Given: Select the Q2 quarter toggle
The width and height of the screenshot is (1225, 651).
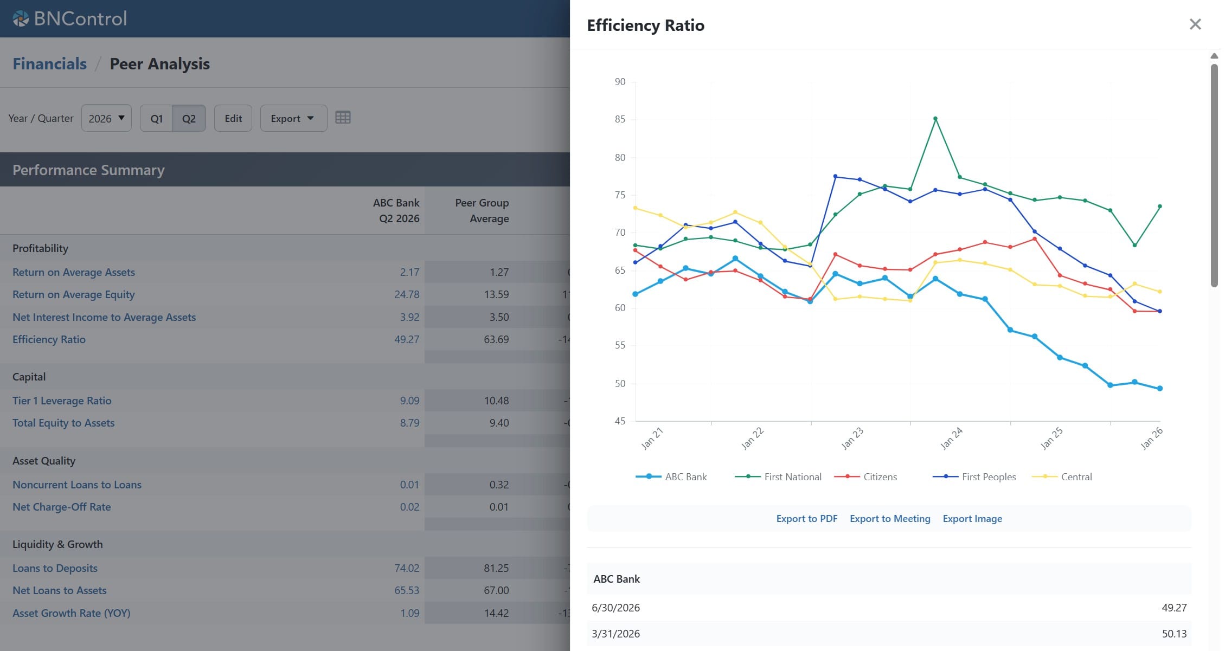Looking at the screenshot, I should tap(189, 118).
